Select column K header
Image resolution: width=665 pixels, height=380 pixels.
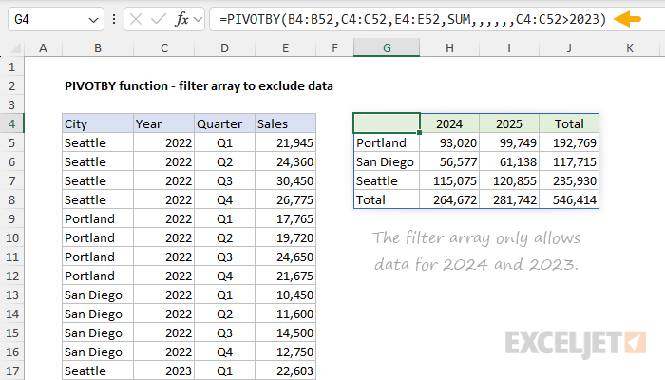pyautogui.click(x=629, y=47)
